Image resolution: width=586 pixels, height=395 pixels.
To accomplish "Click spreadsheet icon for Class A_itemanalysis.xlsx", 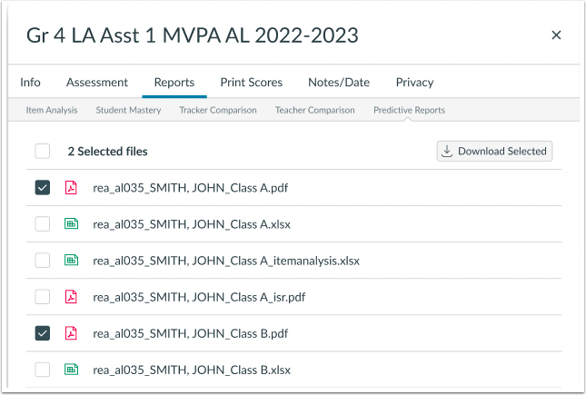I will pyautogui.click(x=71, y=261).
